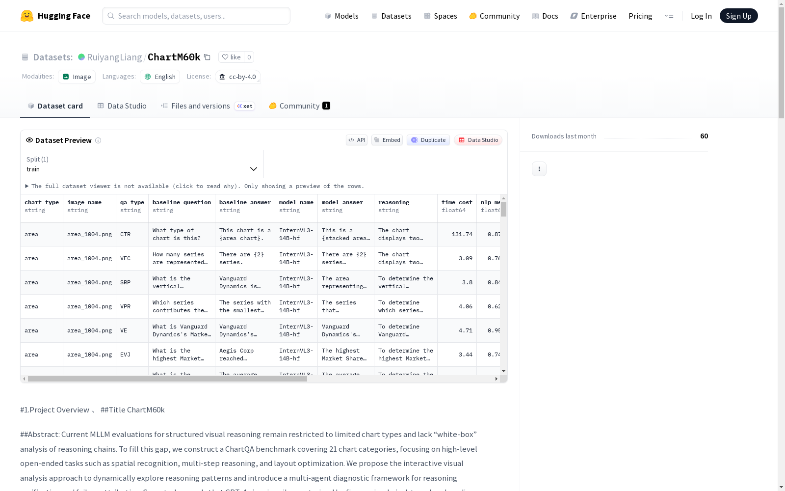The height and width of the screenshot is (491, 785).
Task: Focus the search models, datasets, users field
Action: [196, 16]
